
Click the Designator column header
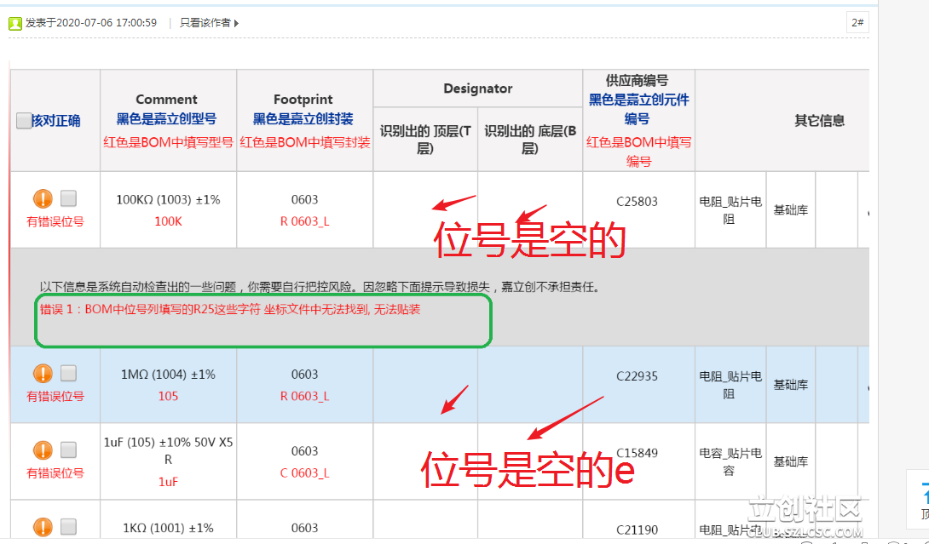pyautogui.click(x=478, y=89)
